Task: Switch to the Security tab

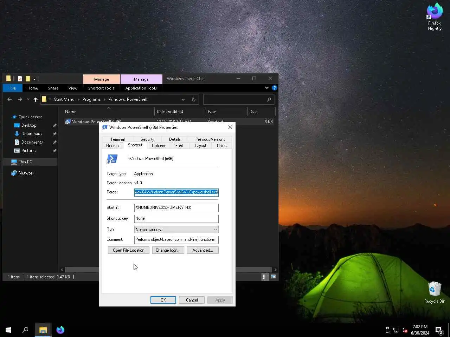Action: pyautogui.click(x=147, y=139)
